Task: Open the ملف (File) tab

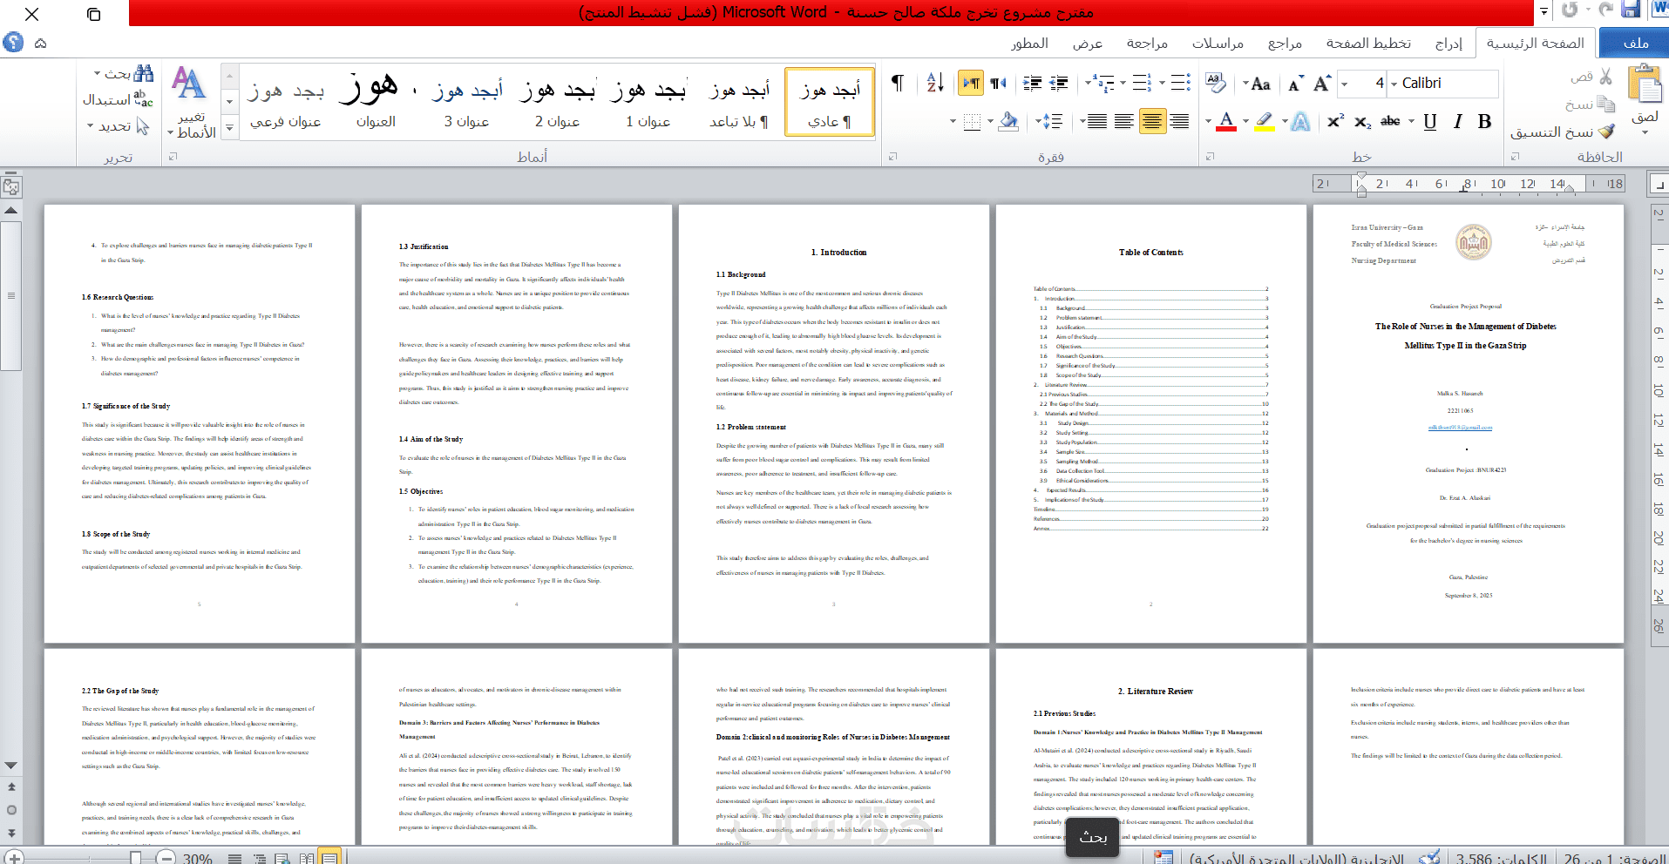Action: coord(1636,43)
